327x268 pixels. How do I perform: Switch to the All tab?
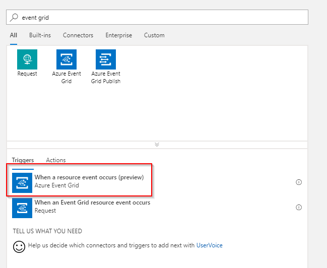(14, 35)
